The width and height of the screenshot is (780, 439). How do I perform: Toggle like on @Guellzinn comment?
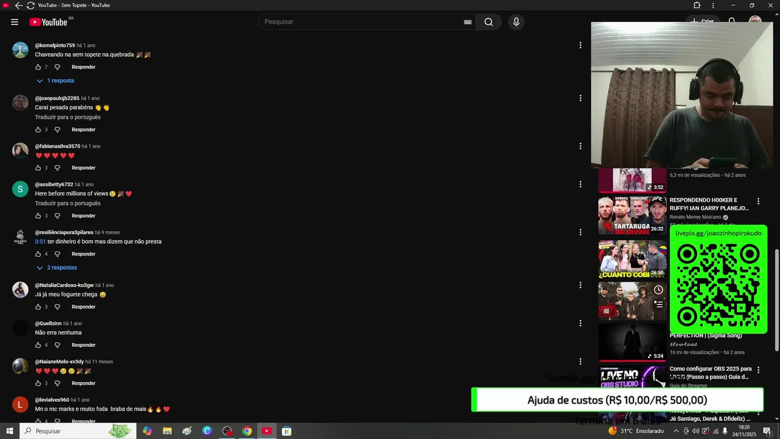[x=38, y=345]
